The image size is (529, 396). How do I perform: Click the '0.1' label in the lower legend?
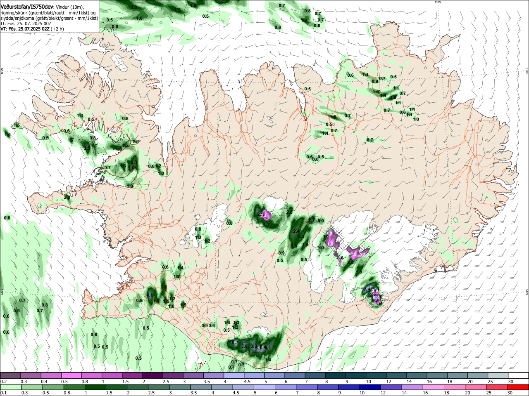coord(3,393)
